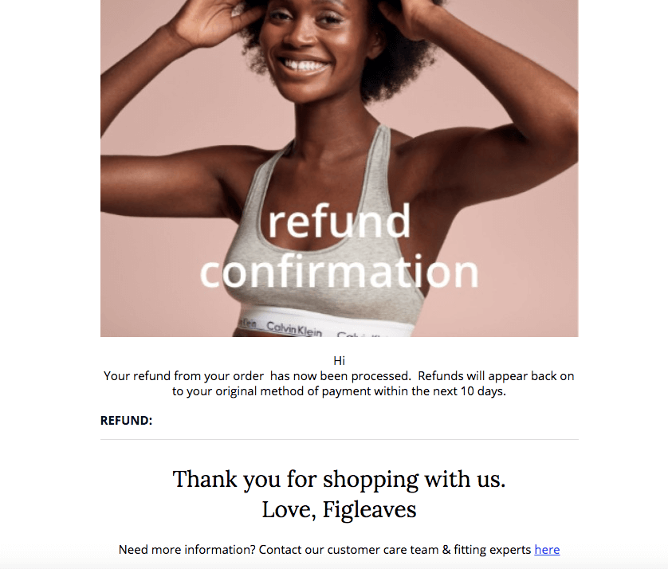This screenshot has height=569, width=668.
Task: Click the "has now been processed" phrase
Action: pos(340,376)
